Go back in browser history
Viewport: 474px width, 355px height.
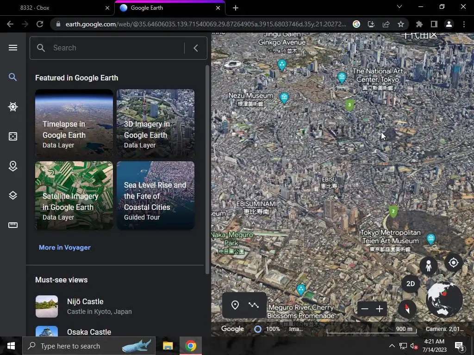(10, 24)
